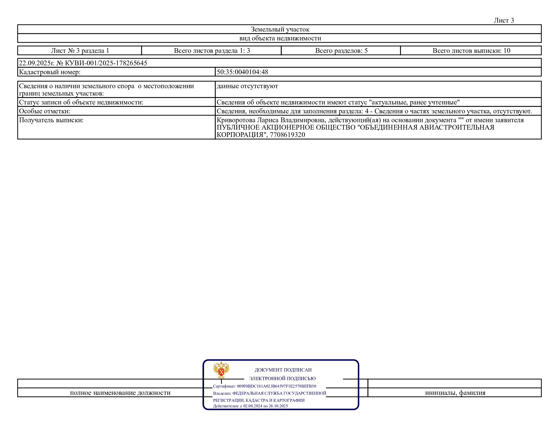Click 'Всего листов выписки: 10' cell
This screenshot has width=559, height=432.
(x=471, y=51)
